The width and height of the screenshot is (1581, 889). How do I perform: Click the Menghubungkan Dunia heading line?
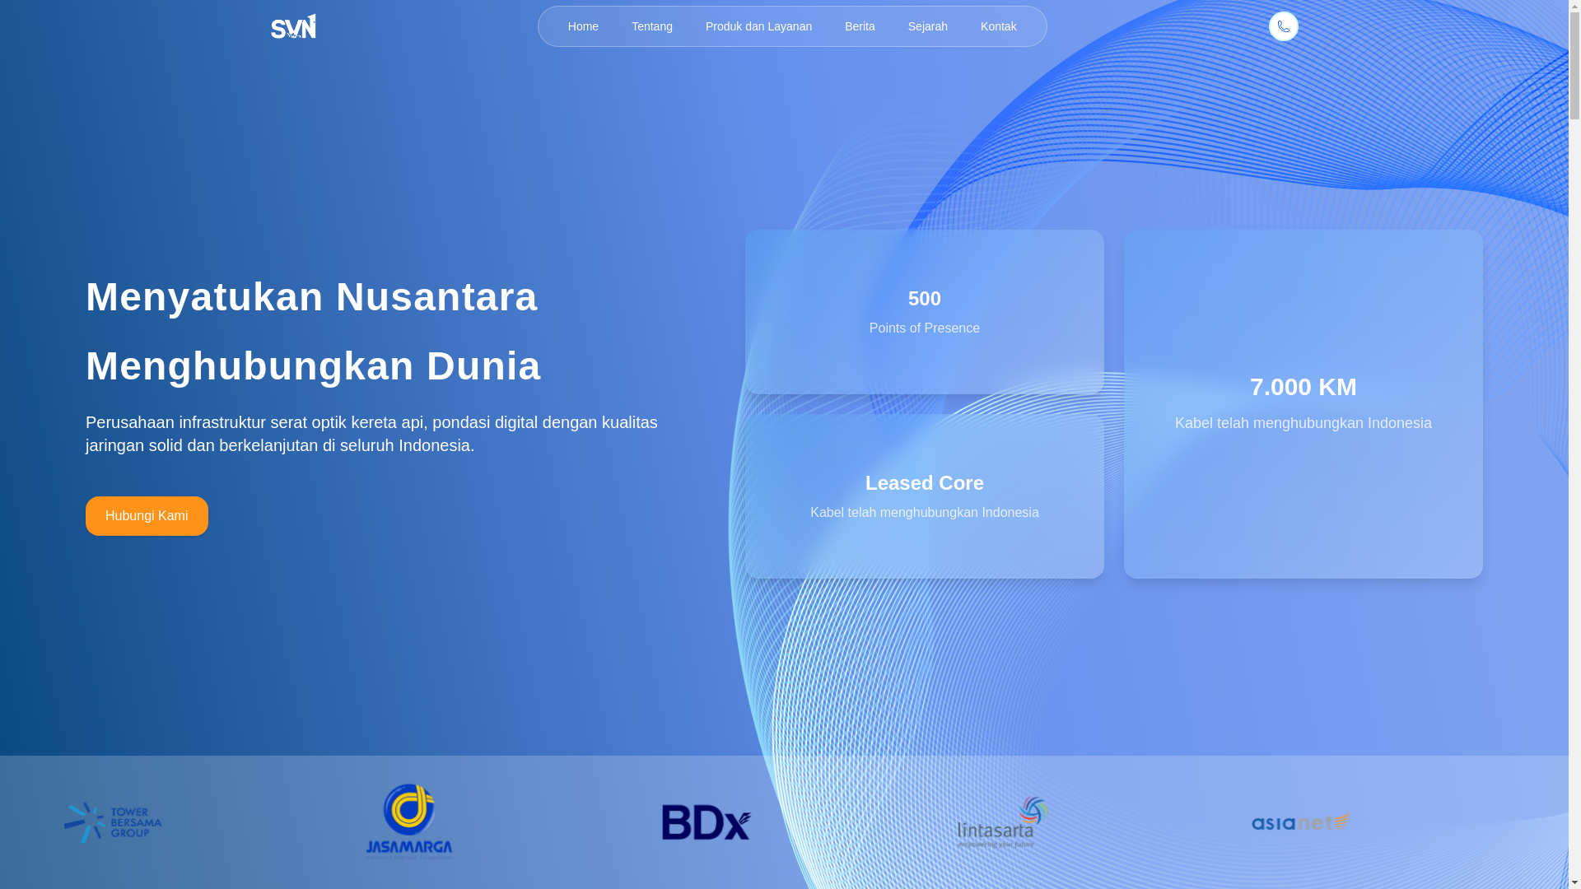pyautogui.click(x=314, y=365)
